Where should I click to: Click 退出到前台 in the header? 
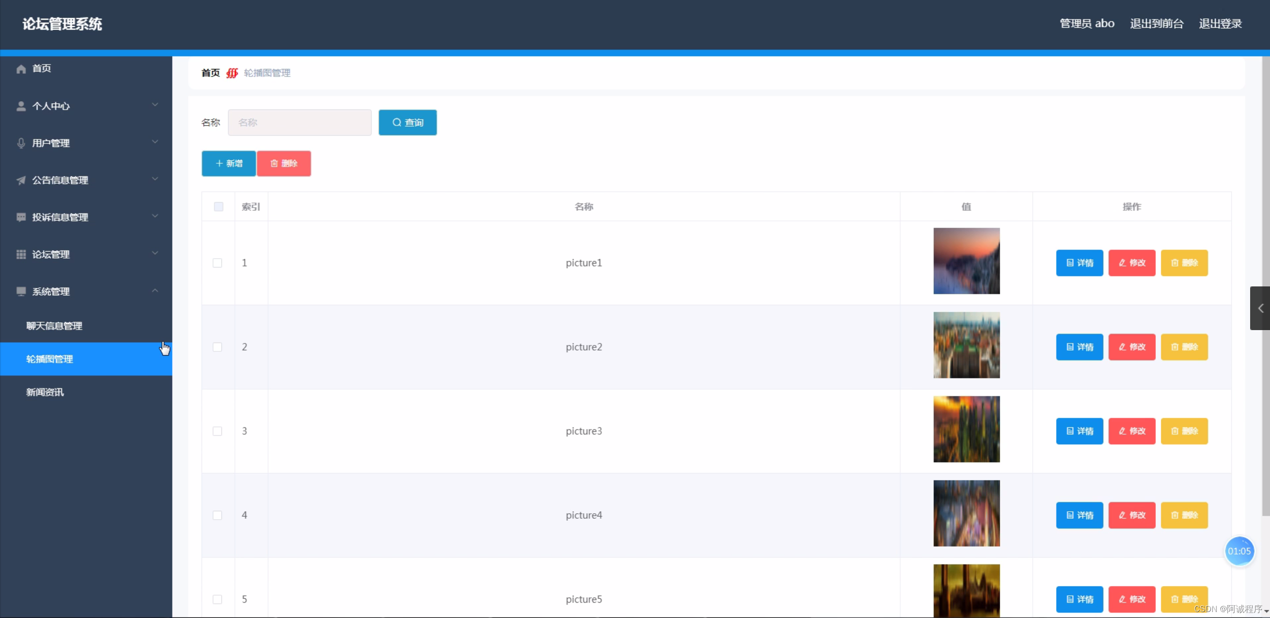[1156, 23]
